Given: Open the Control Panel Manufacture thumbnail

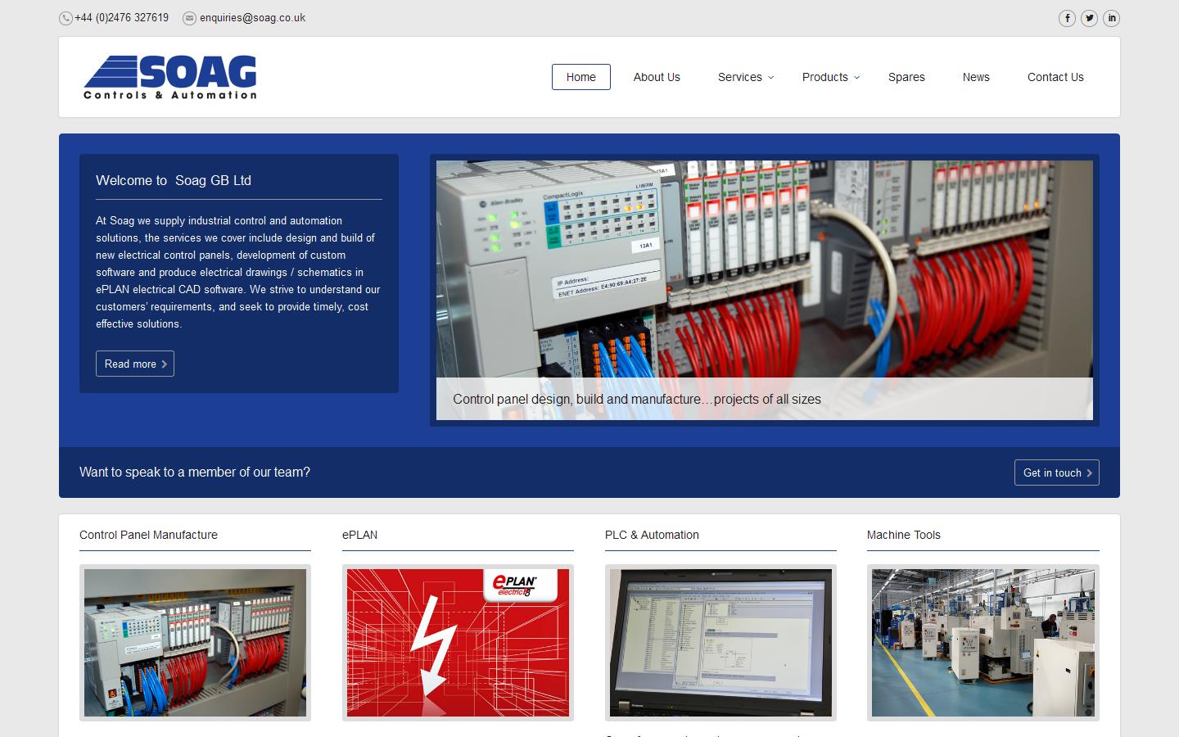Looking at the screenshot, I should (x=195, y=643).
